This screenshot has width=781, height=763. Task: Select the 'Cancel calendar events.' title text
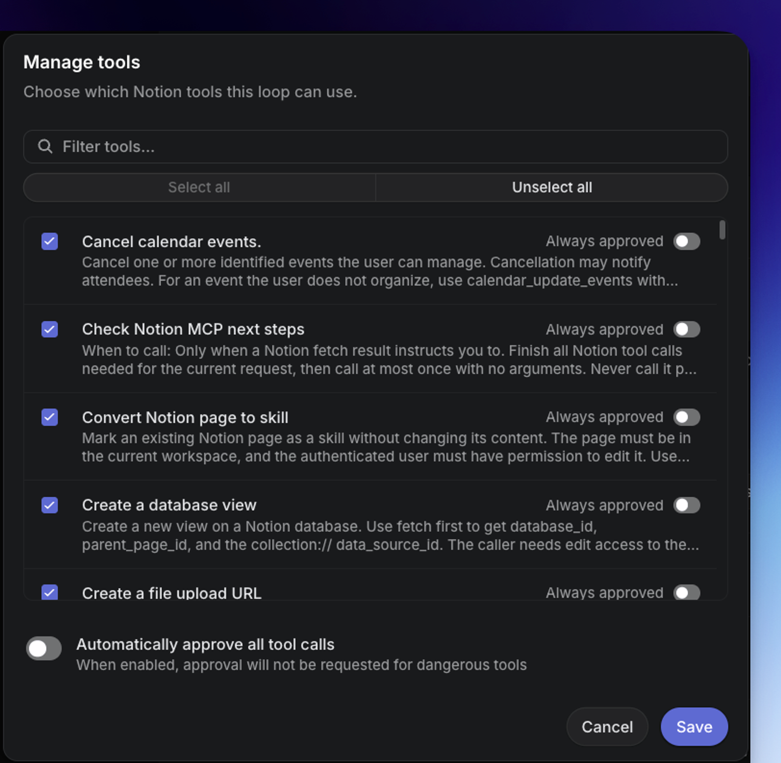pyautogui.click(x=172, y=242)
